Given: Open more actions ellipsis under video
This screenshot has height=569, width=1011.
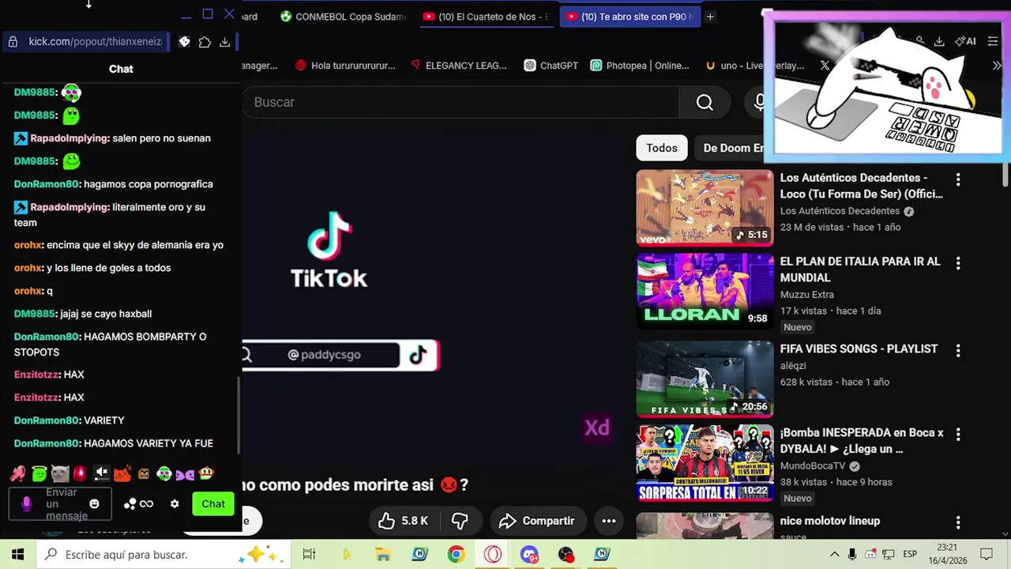Looking at the screenshot, I should (608, 521).
